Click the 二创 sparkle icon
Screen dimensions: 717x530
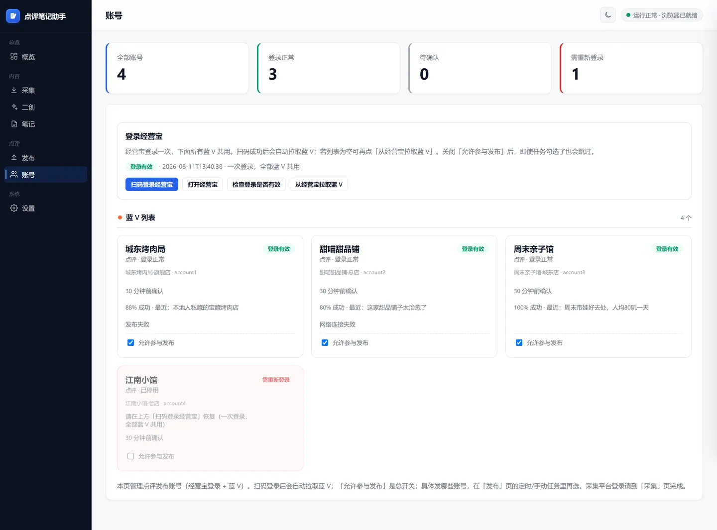[14, 107]
